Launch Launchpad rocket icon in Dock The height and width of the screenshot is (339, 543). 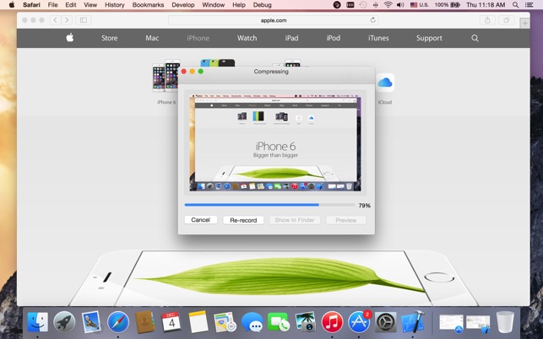pyautogui.click(x=64, y=322)
